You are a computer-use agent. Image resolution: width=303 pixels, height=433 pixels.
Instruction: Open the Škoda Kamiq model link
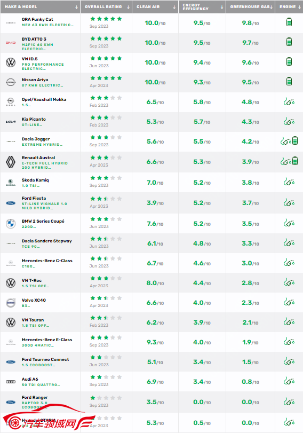click(x=35, y=180)
